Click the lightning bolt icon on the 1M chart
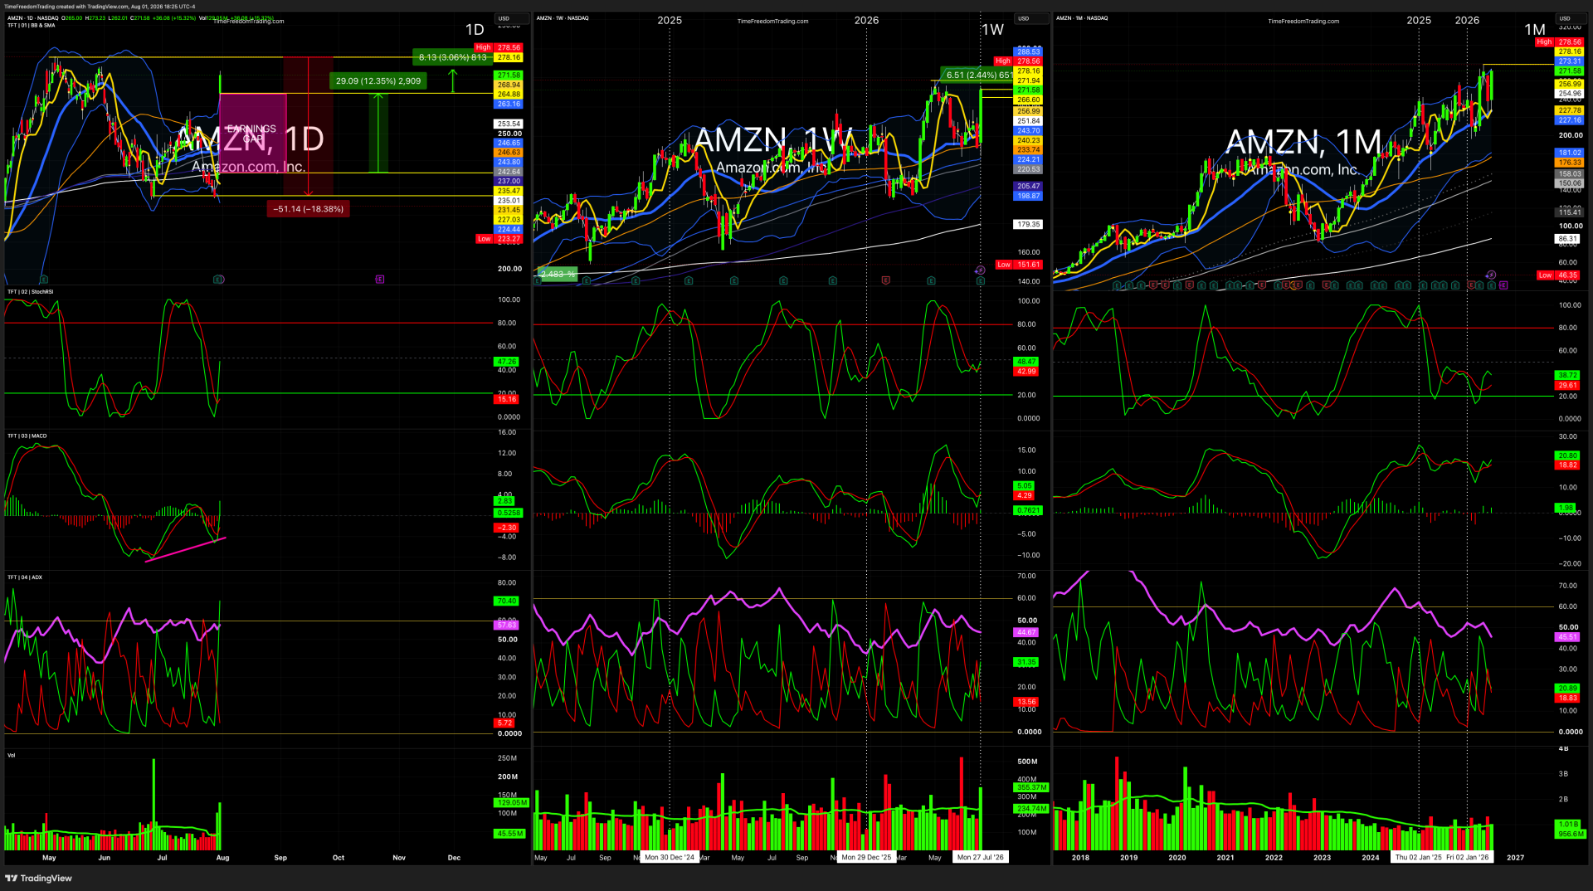This screenshot has height=891, width=1593. click(x=1491, y=275)
